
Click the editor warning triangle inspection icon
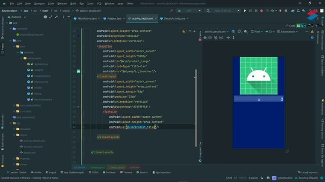click(x=184, y=31)
